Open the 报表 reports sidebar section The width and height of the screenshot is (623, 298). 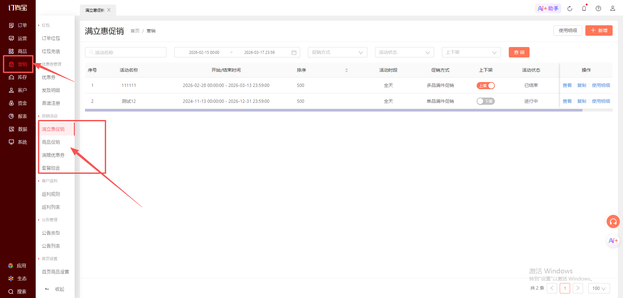pyautogui.click(x=18, y=116)
